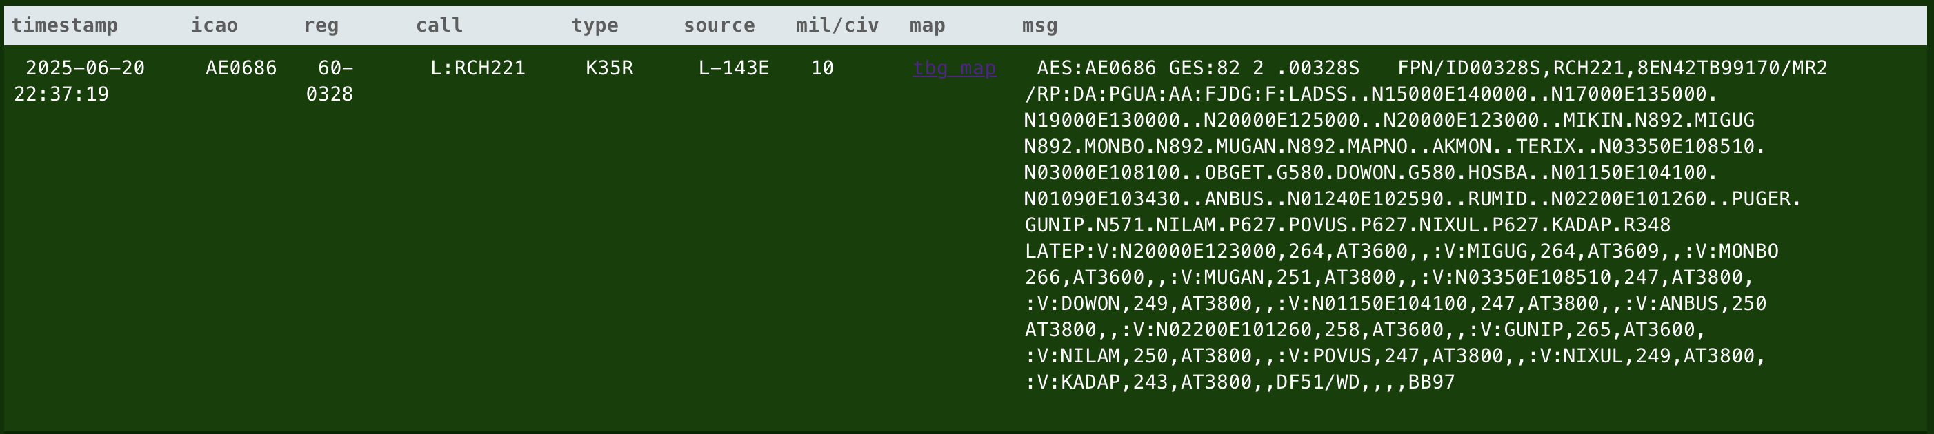Select the timestamp cell 2025-06-20 22:37:19

[x=79, y=81]
